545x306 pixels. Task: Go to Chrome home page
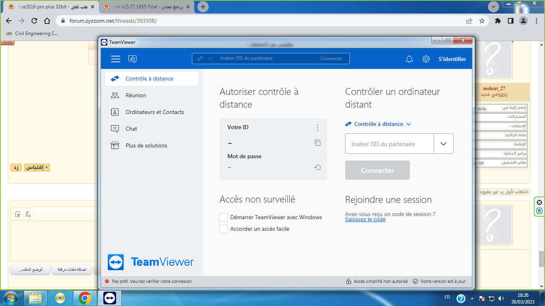pos(47,21)
